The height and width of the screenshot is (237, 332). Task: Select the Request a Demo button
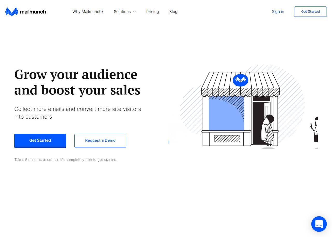100,140
